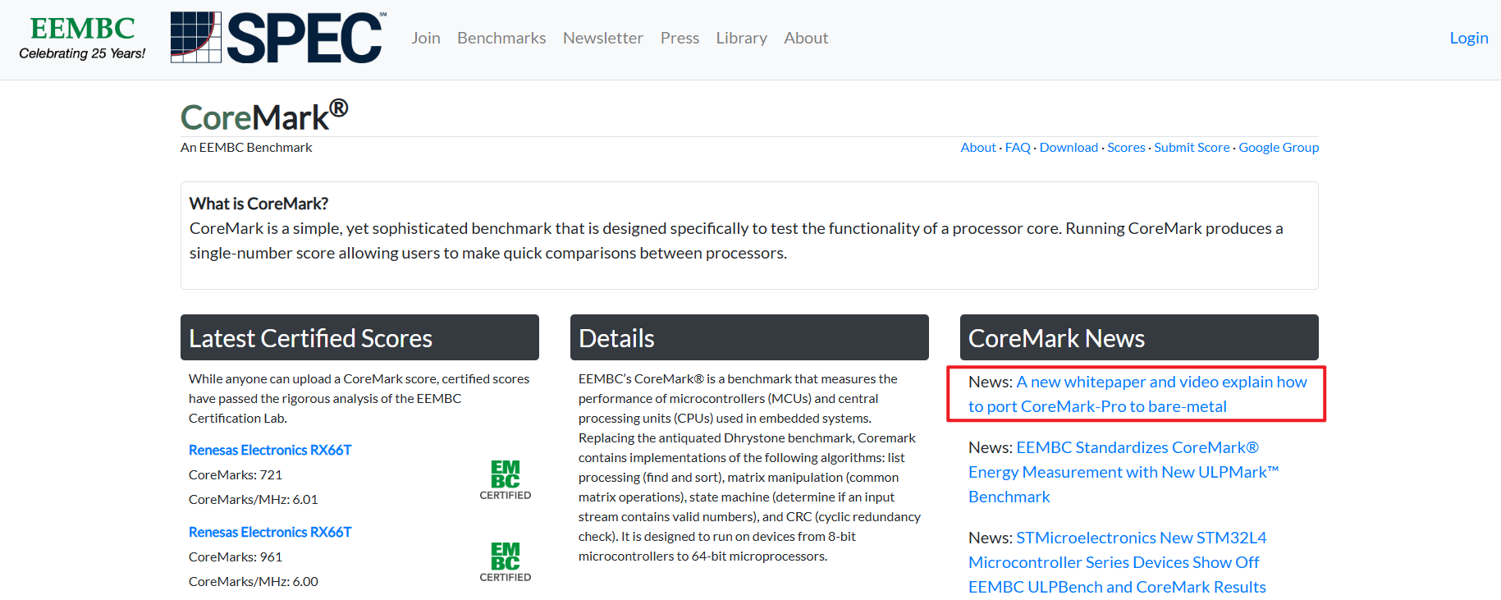Screen dimensions: 1501x600
Task: Click the 'What is CoreMark?' heading
Action: pos(259,203)
